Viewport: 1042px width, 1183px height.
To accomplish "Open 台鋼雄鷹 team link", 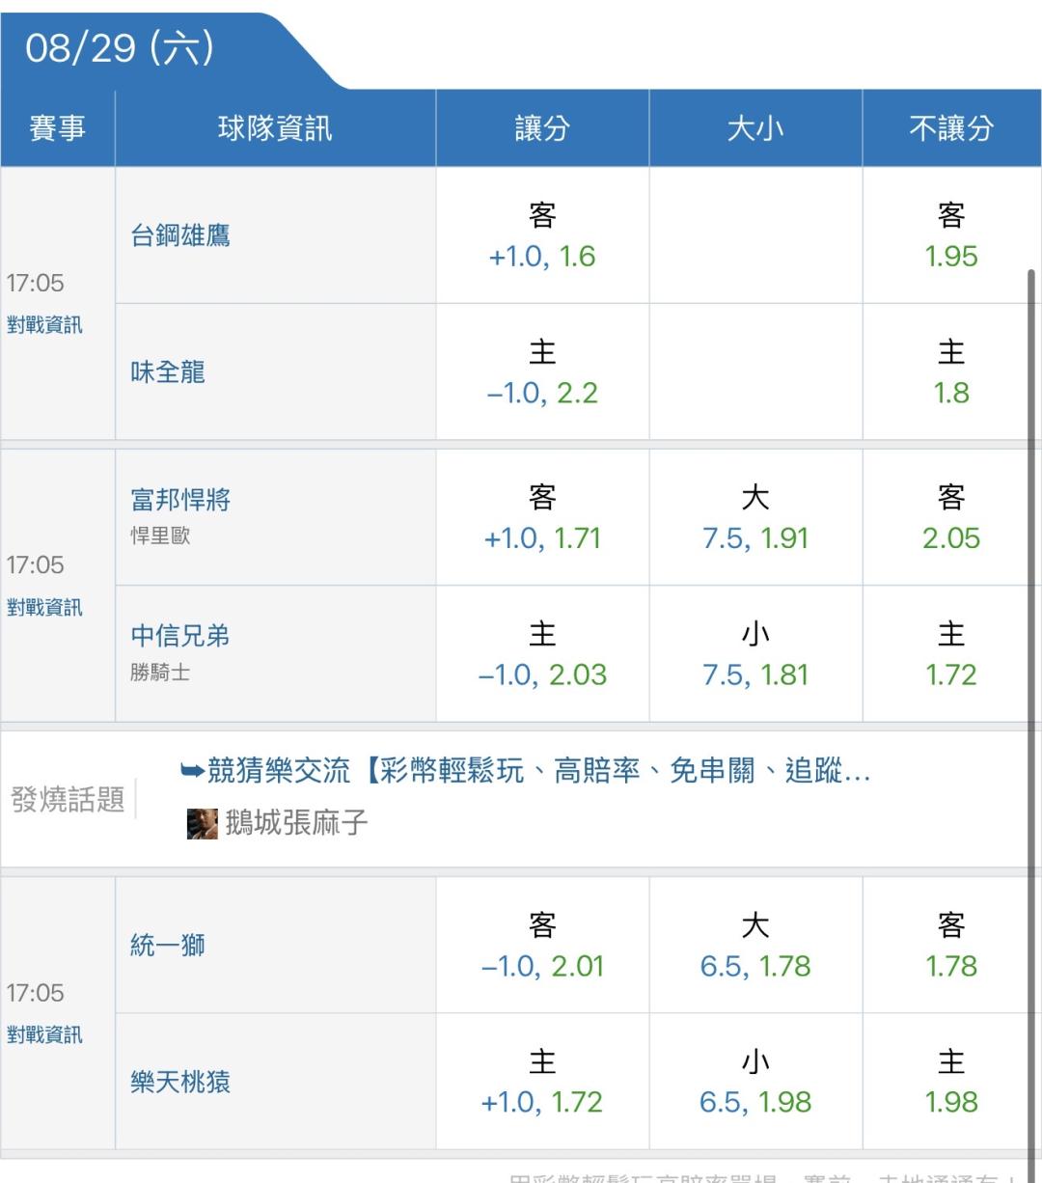I will click(x=180, y=235).
